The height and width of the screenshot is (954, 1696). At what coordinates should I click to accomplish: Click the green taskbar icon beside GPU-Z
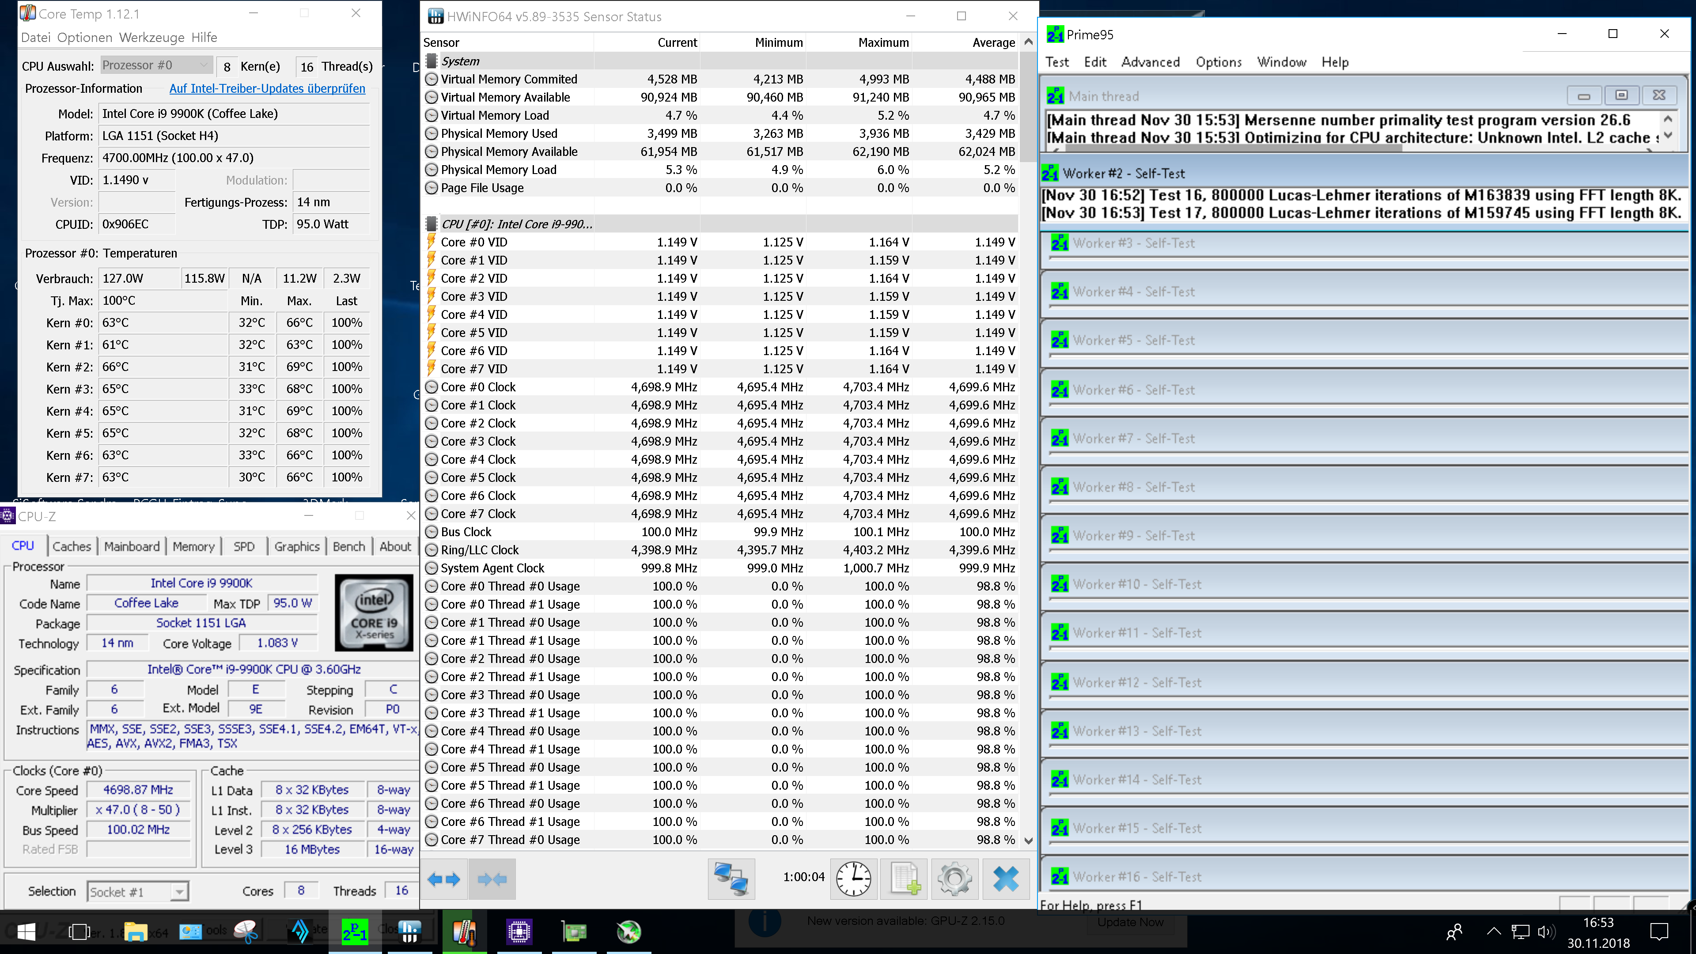click(x=629, y=931)
